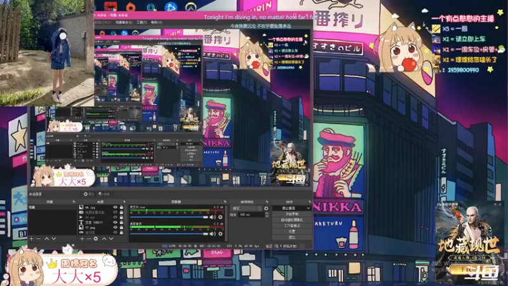The image size is (508, 286).
Task: Lock toggle for the 游戏源 source
Action: (121, 233)
